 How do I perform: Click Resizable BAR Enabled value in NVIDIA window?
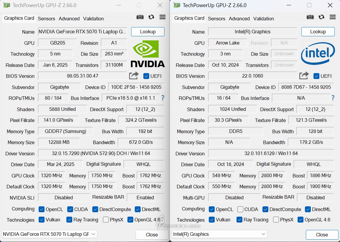click(x=145, y=197)
